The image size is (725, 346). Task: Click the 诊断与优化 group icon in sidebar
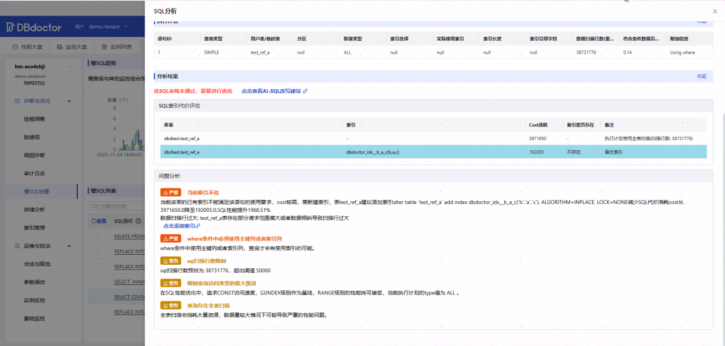pyautogui.click(x=17, y=101)
